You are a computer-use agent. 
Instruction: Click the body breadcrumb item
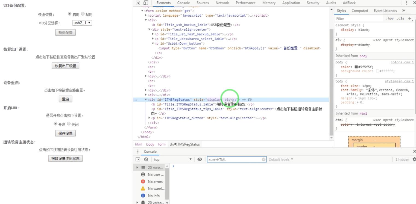point(150,144)
